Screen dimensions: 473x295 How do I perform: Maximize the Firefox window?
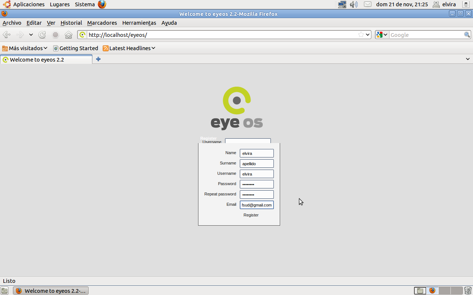[460, 14]
